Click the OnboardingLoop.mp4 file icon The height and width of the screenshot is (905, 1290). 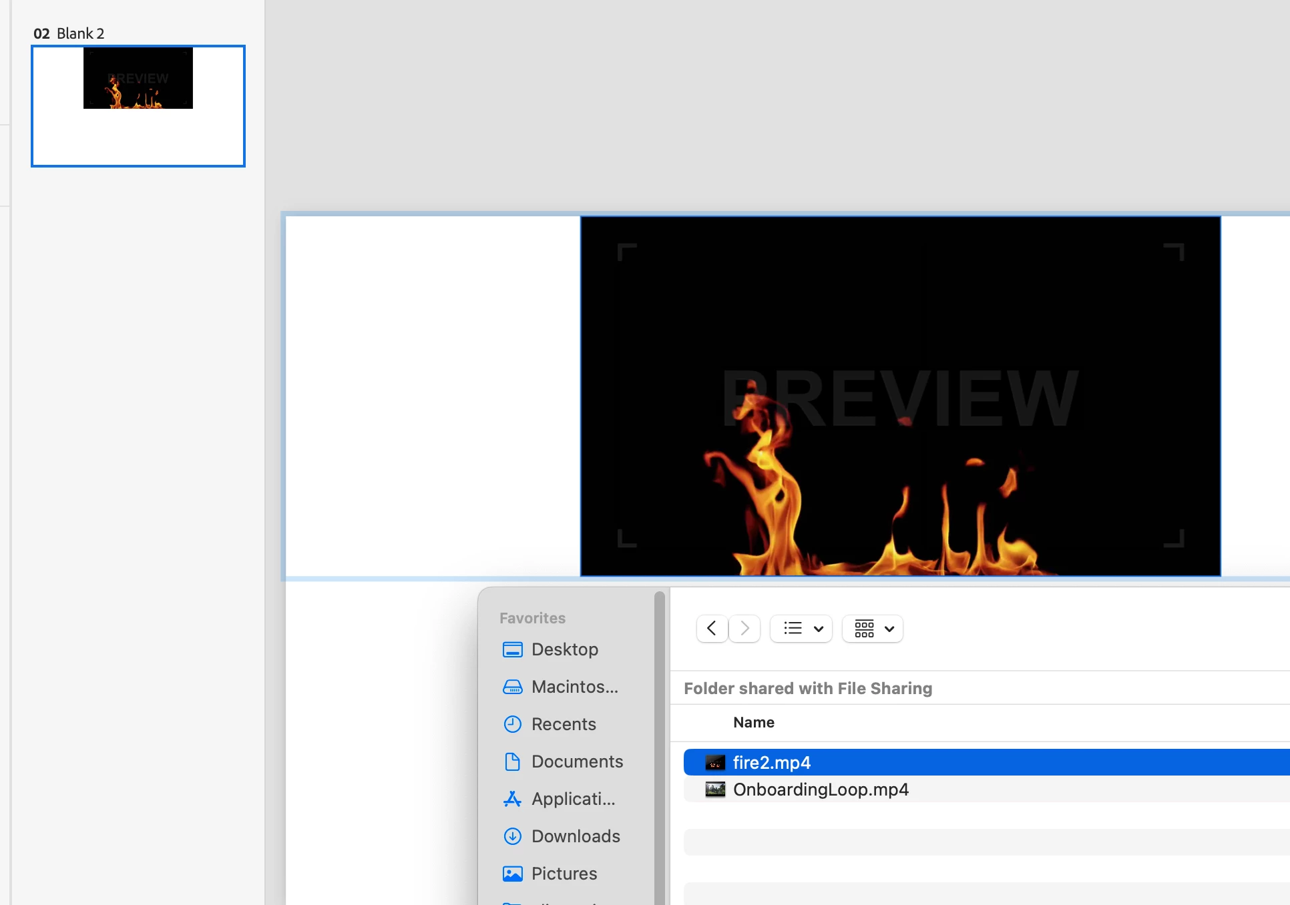[x=715, y=790]
